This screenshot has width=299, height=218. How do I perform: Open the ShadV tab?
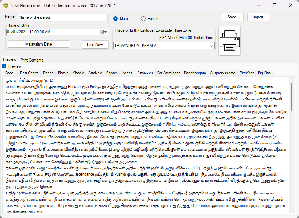coord(78,73)
